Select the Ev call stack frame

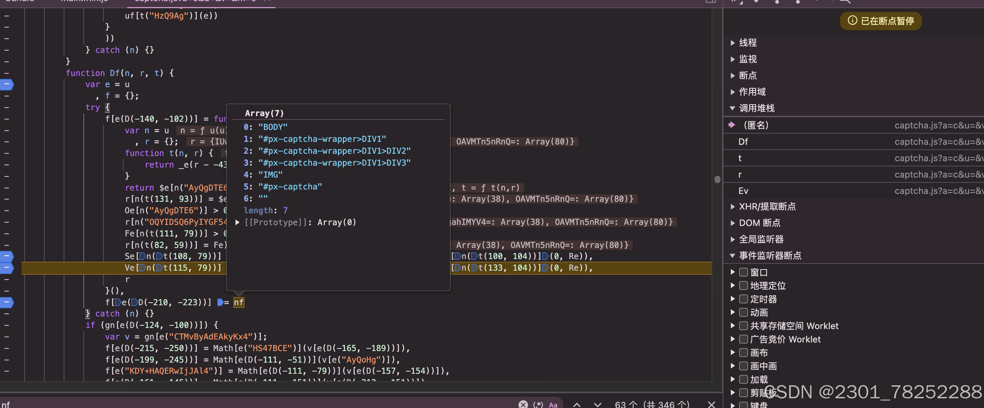click(x=743, y=191)
